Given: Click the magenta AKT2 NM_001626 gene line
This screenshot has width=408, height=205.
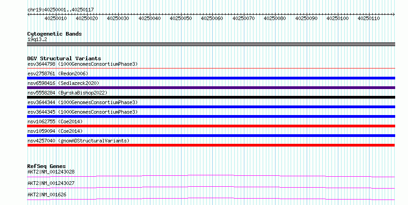Looking at the screenshot, I should 211,199.
